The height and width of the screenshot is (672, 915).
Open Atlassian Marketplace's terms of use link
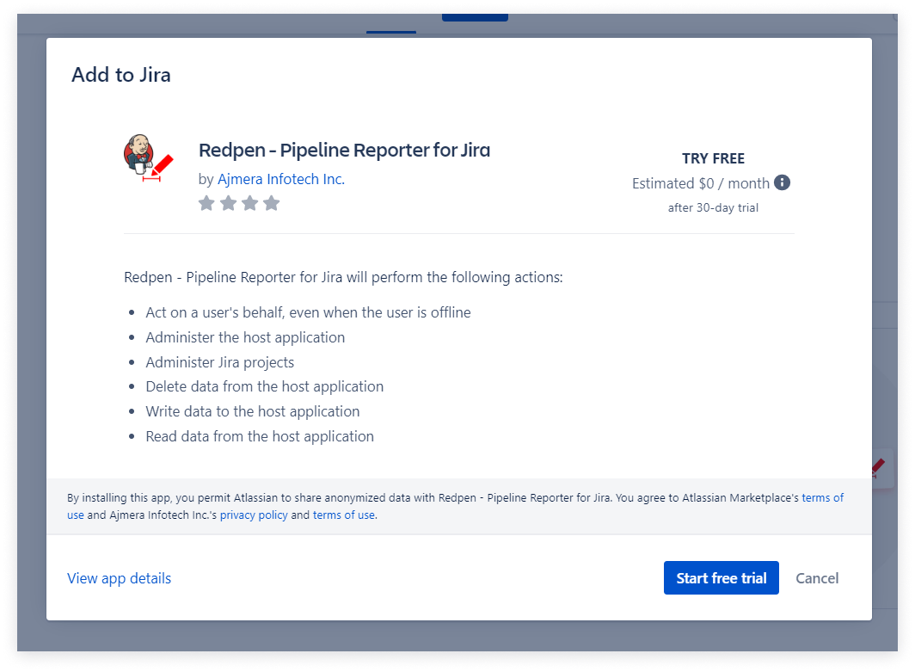(x=822, y=498)
